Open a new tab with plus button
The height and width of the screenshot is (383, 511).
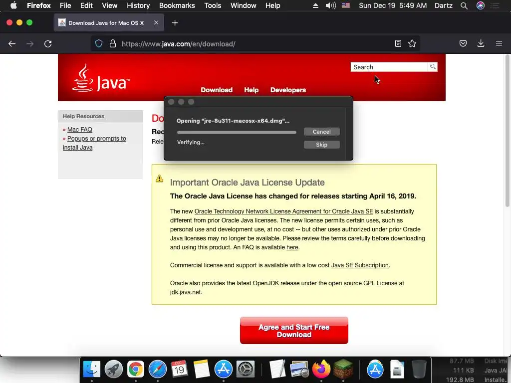(175, 23)
